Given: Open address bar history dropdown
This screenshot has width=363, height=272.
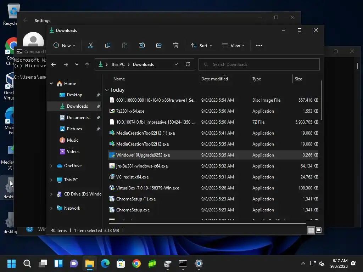Looking at the screenshot, I should click(x=176, y=64).
